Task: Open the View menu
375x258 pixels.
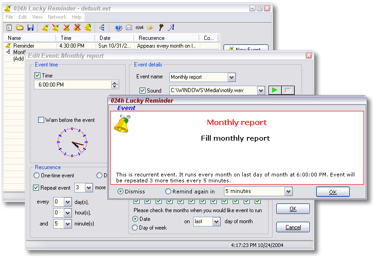Action: [37, 17]
